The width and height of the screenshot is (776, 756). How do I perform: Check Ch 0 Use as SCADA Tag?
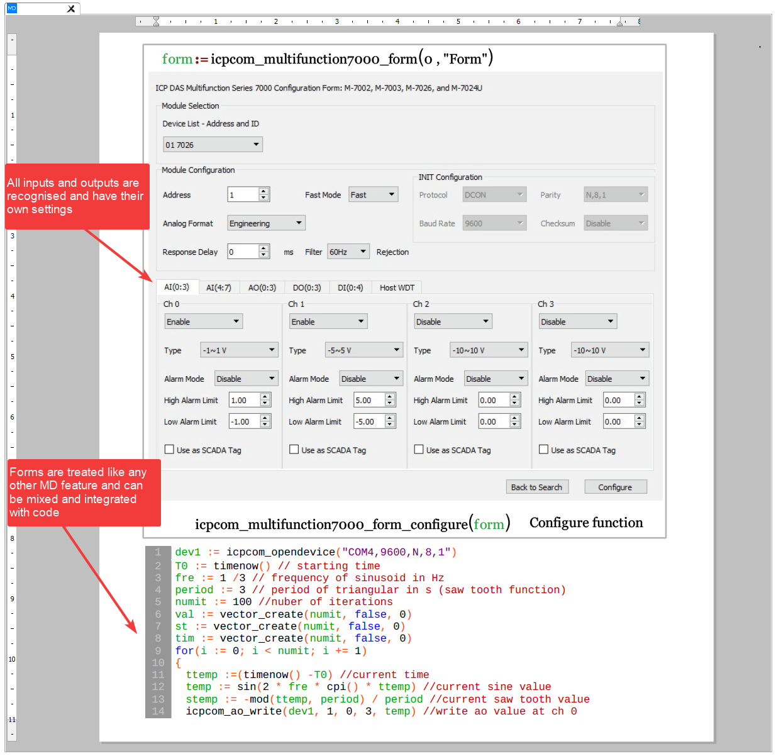pyautogui.click(x=169, y=449)
